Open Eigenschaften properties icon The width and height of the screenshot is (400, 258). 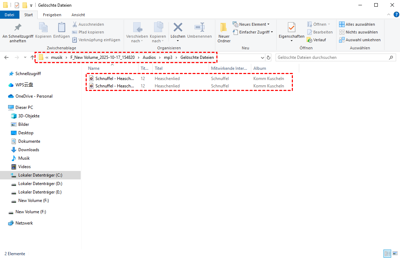click(x=291, y=28)
